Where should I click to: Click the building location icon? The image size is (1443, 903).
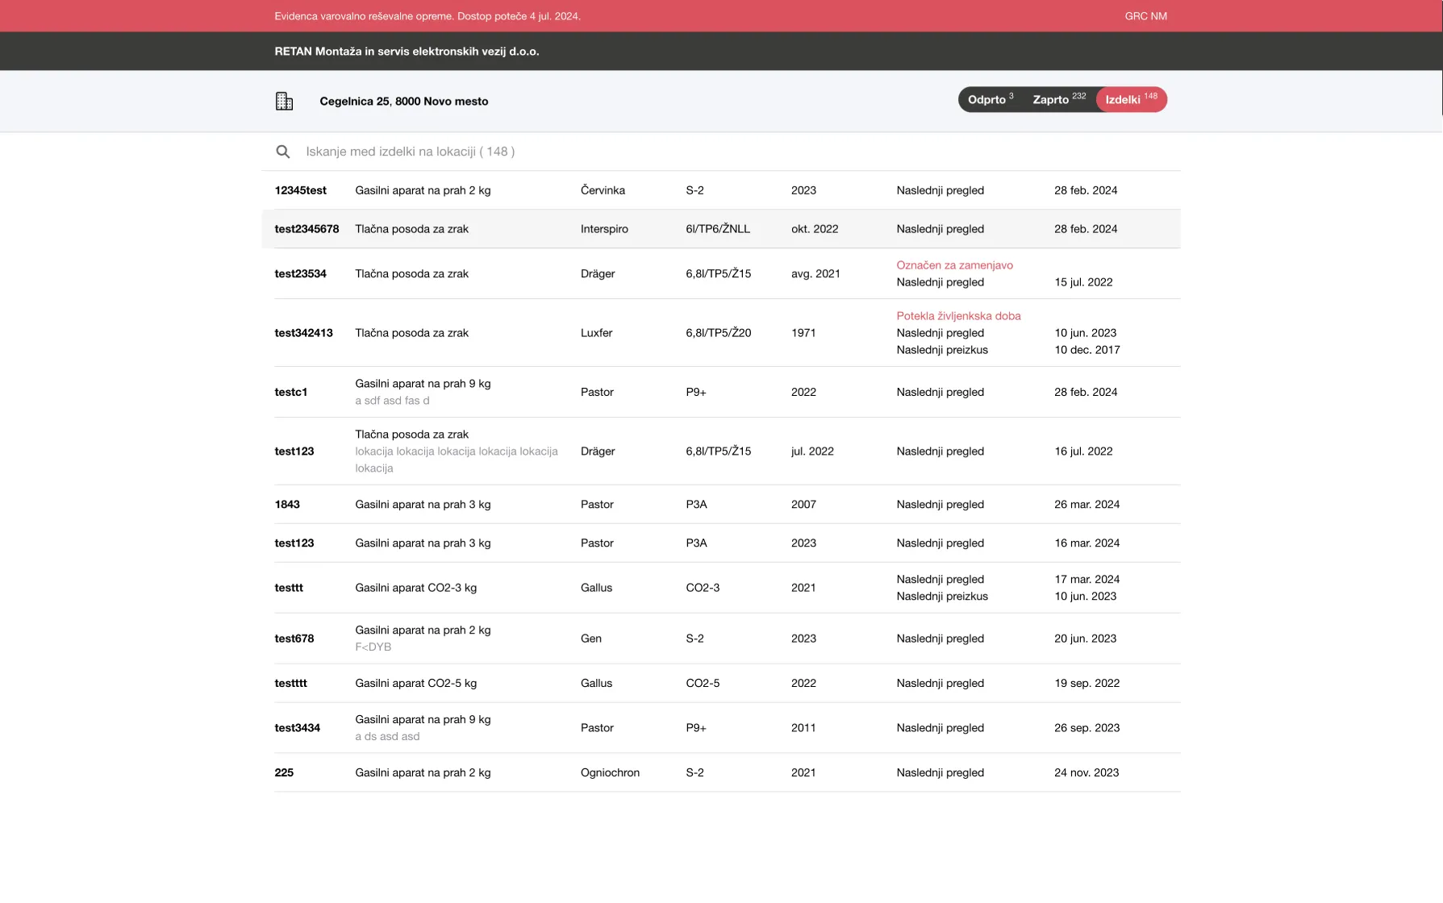tap(284, 102)
